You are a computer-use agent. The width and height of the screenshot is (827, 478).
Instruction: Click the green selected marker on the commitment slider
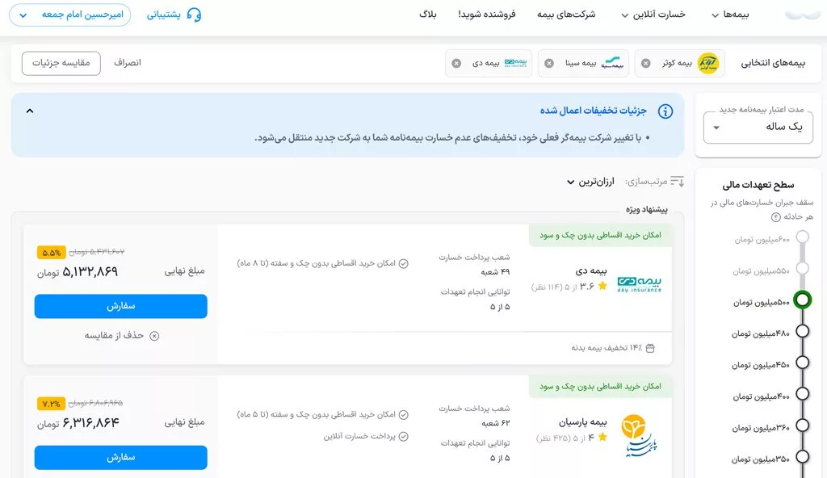(x=801, y=300)
